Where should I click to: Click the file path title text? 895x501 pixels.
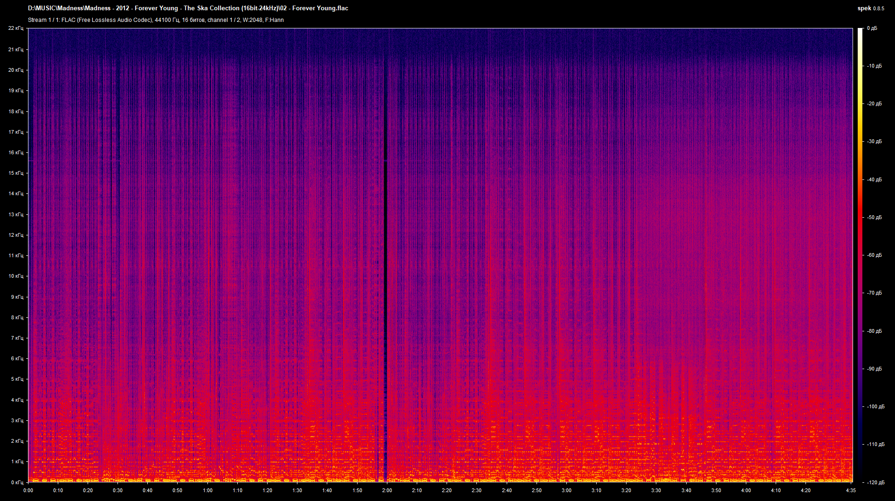point(188,8)
